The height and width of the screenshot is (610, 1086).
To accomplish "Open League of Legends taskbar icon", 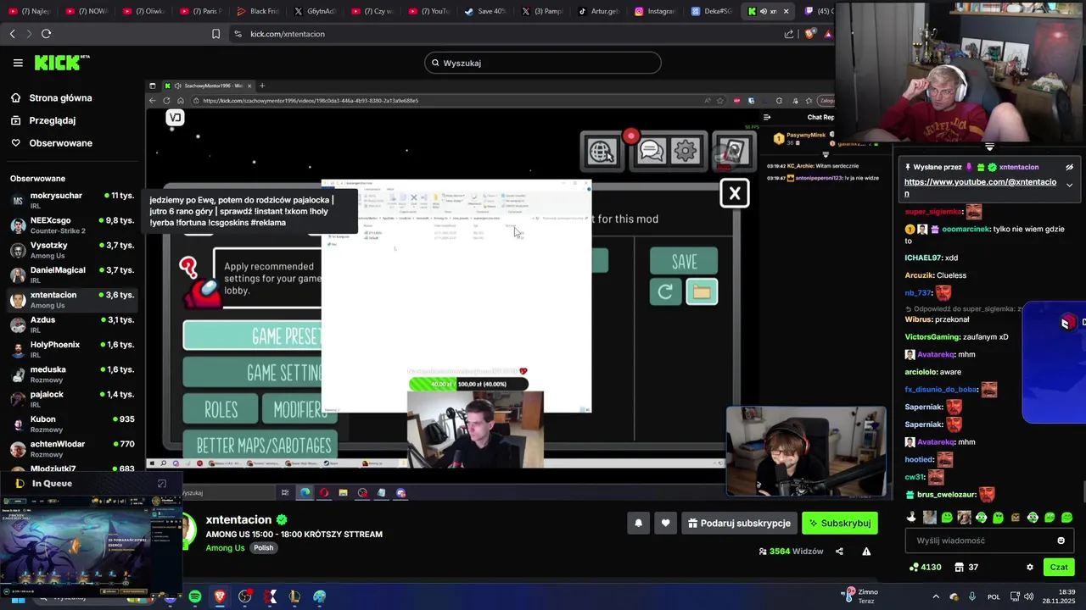I will pyautogui.click(x=294, y=596).
